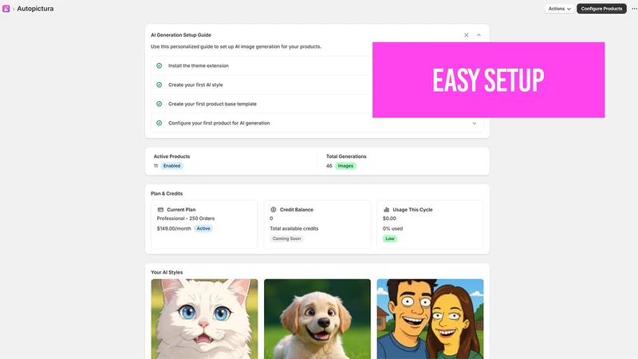Image resolution: width=638 pixels, height=359 pixels.
Task: Open the cartoon couple AI style thumbnail
Action: coord(430,318)
